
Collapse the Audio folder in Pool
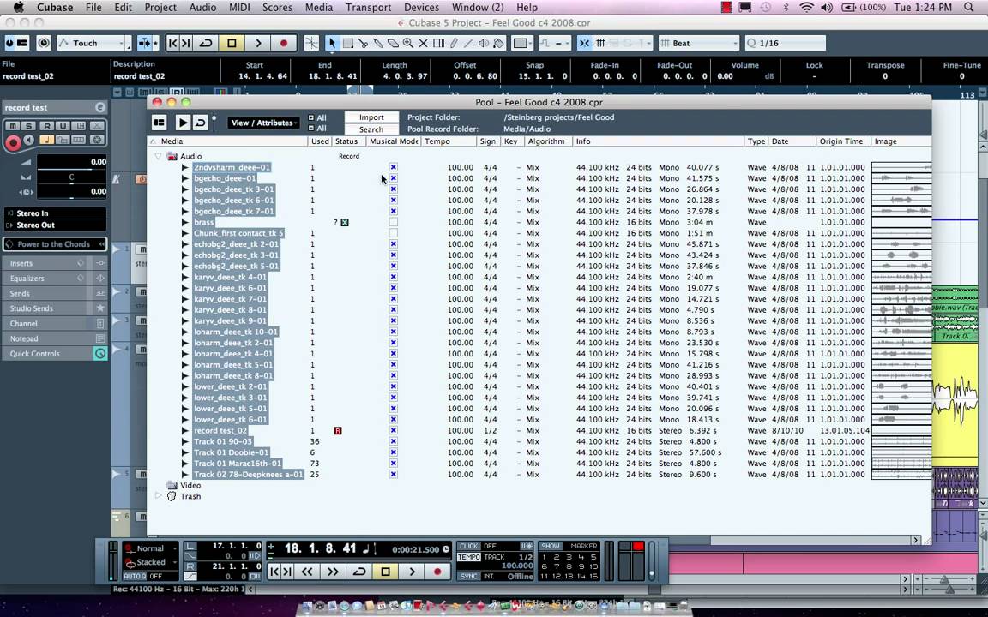(158, 156)
